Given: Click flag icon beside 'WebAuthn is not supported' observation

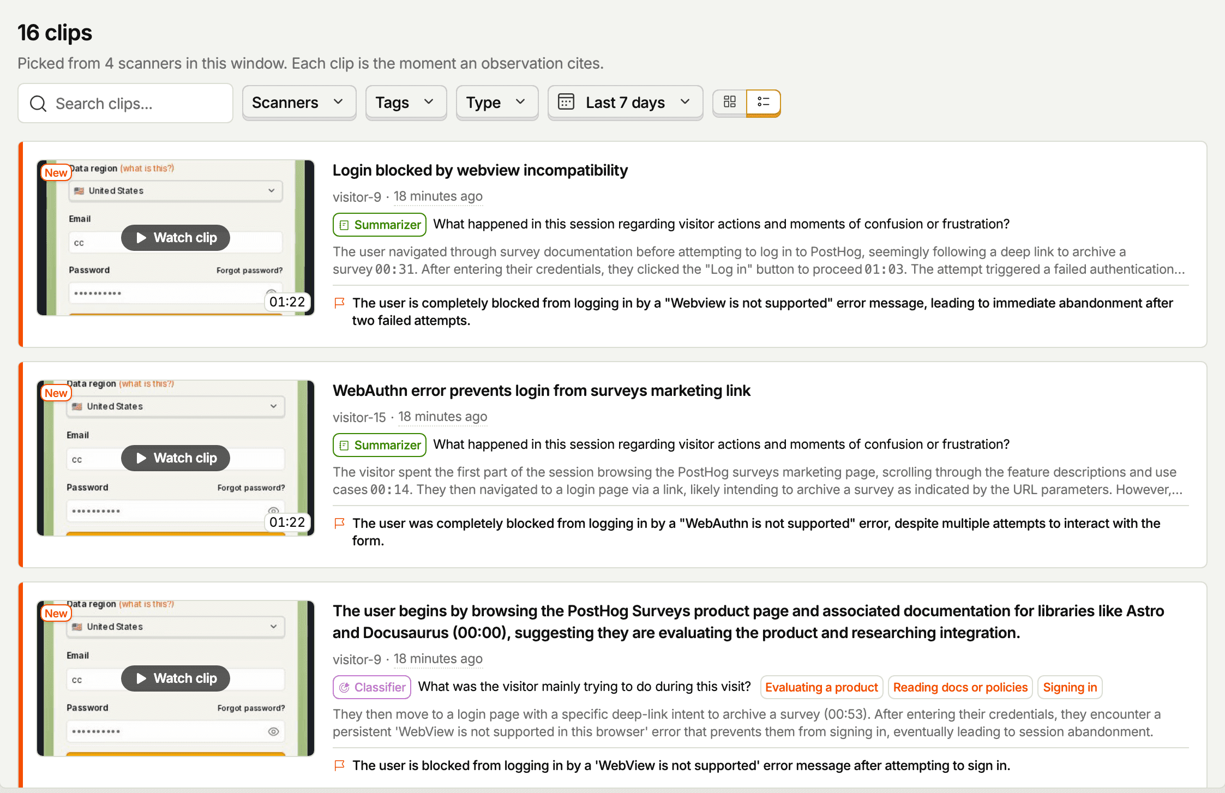Looking at the screenshot, I should click(x=339, y=523).
